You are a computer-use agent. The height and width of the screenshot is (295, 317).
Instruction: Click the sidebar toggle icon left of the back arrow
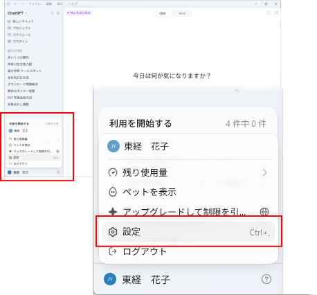coord(9,4)
